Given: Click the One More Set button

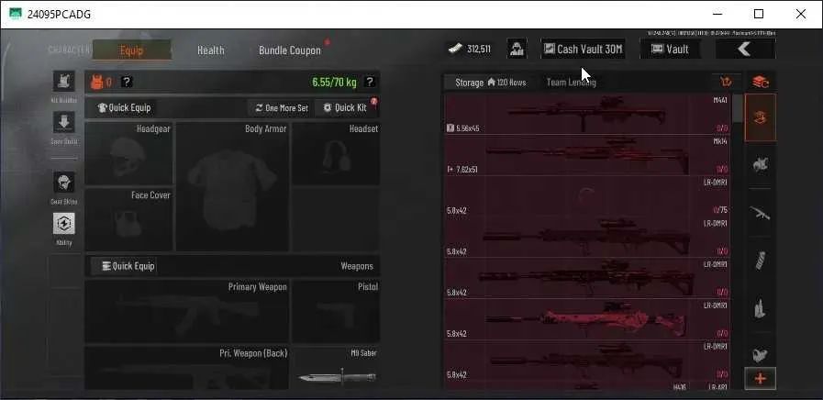Looking at the screenshot, I should coord(282,107).
